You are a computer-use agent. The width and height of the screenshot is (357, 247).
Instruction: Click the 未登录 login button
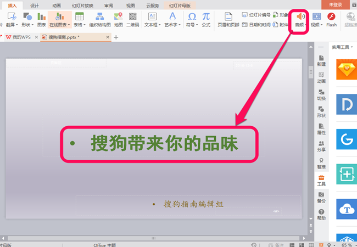pyautogui.click(x=336, y=5)
